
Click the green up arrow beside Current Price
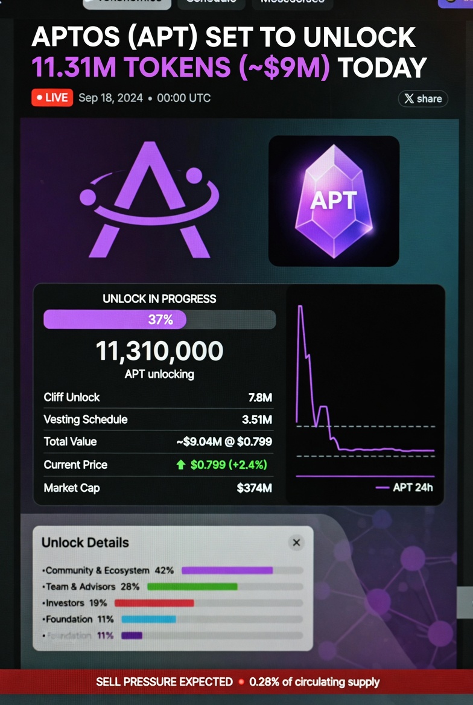tap(180, 465)
